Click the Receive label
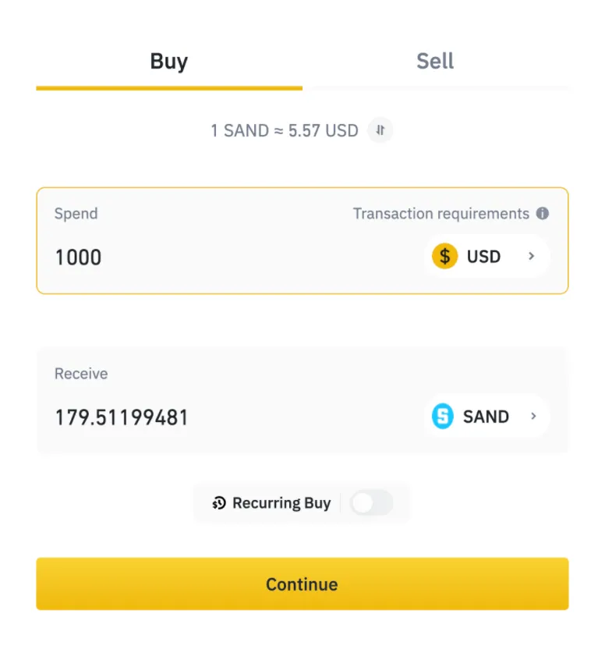The width and height of the screenshot is (605, 646). point(81,374)
